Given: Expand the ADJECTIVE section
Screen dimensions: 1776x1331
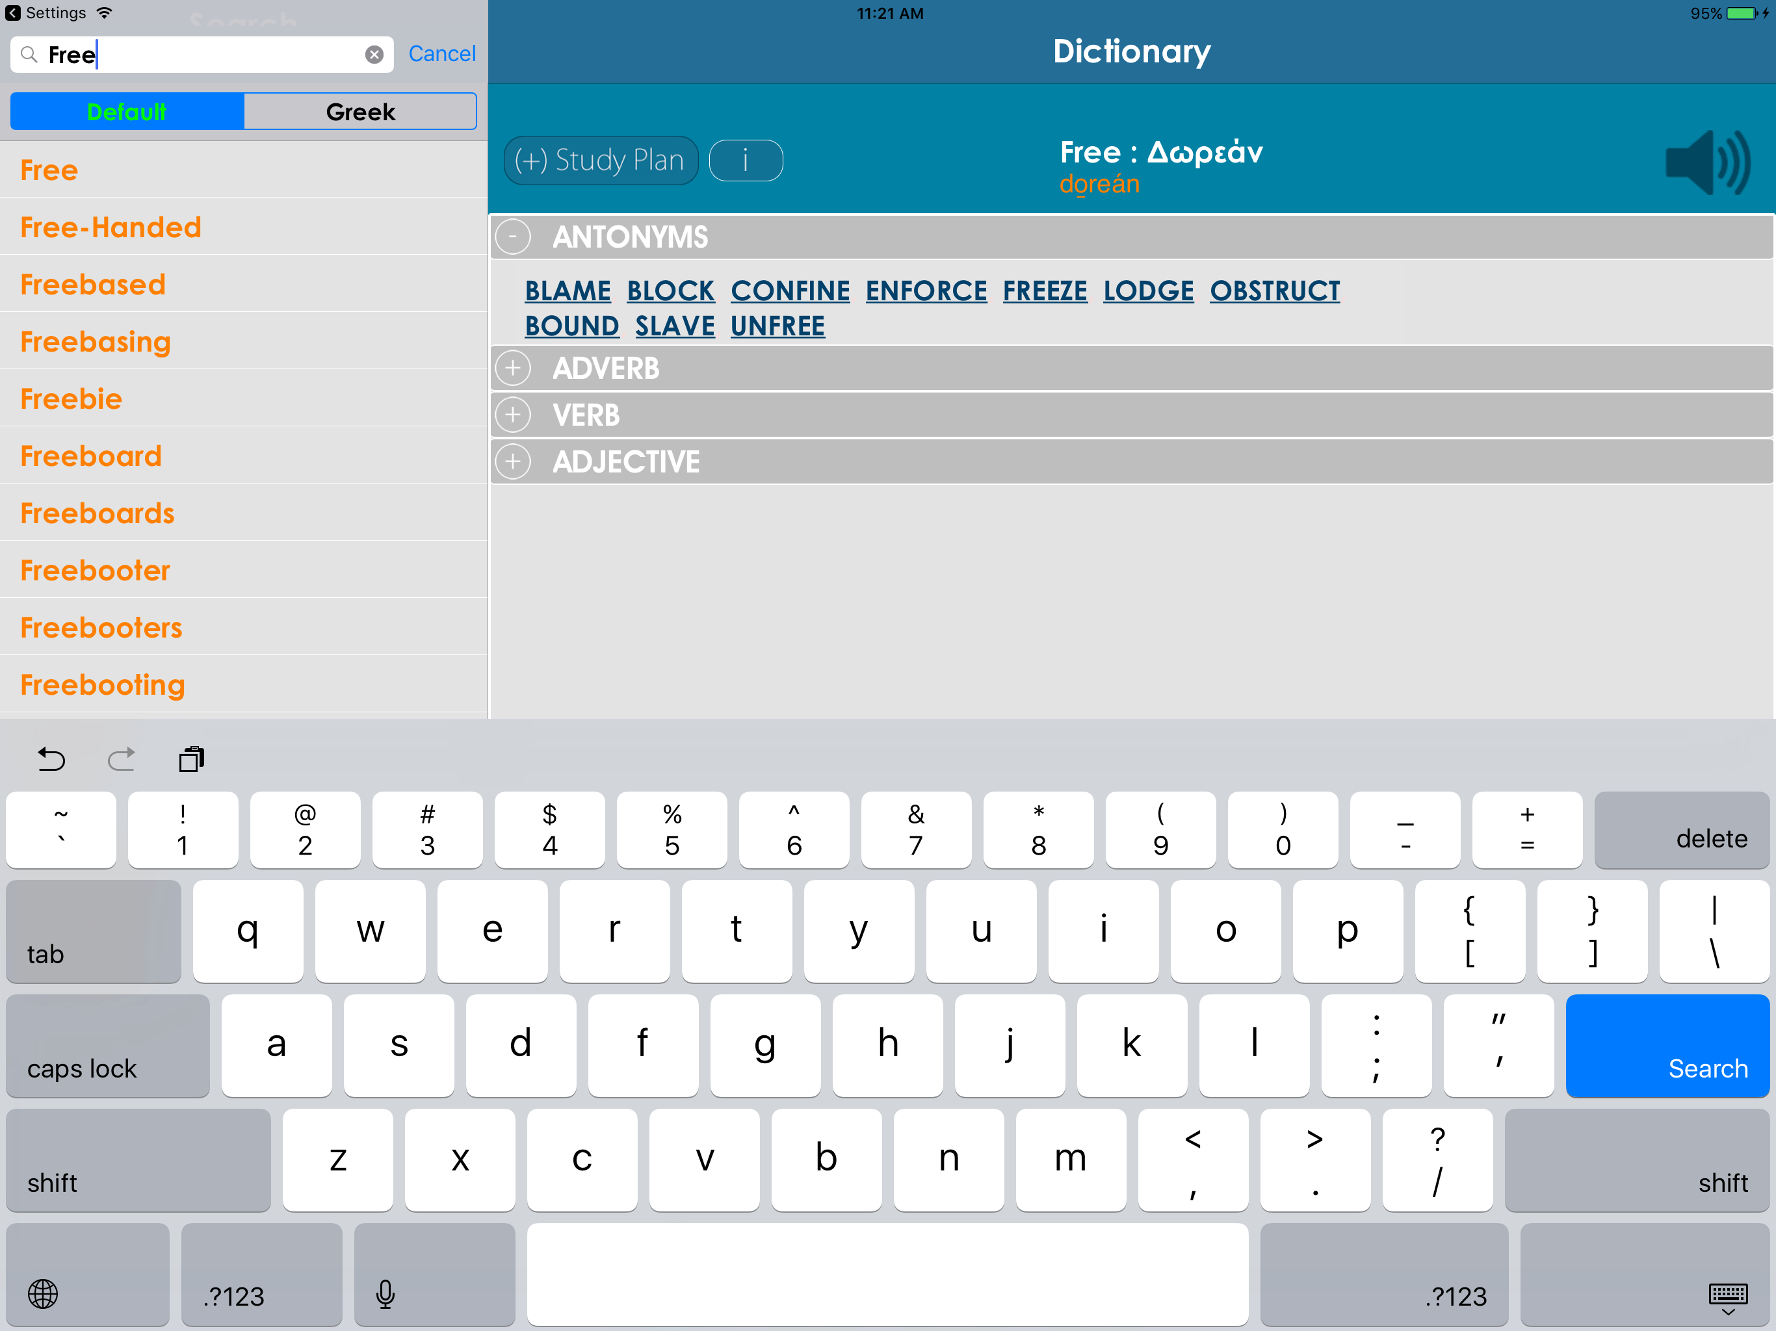Looking at the screenshot, I should pos(513,461).
